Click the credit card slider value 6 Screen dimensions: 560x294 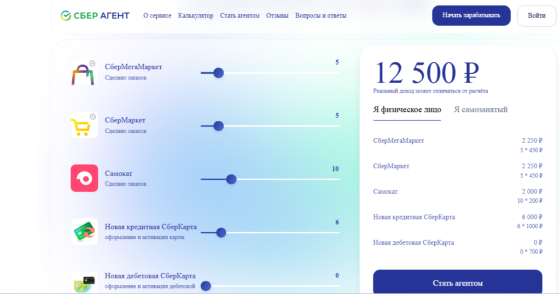[337, 222]
